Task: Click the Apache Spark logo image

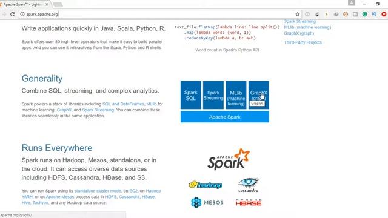Action: 229,159
